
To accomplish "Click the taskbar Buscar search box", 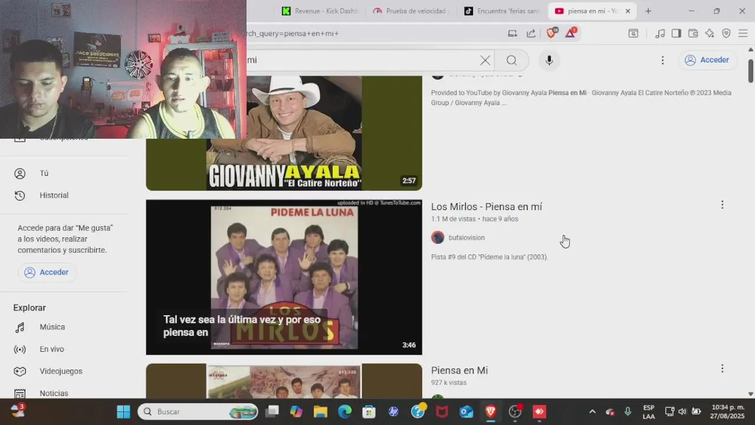I will click(198, 411).
